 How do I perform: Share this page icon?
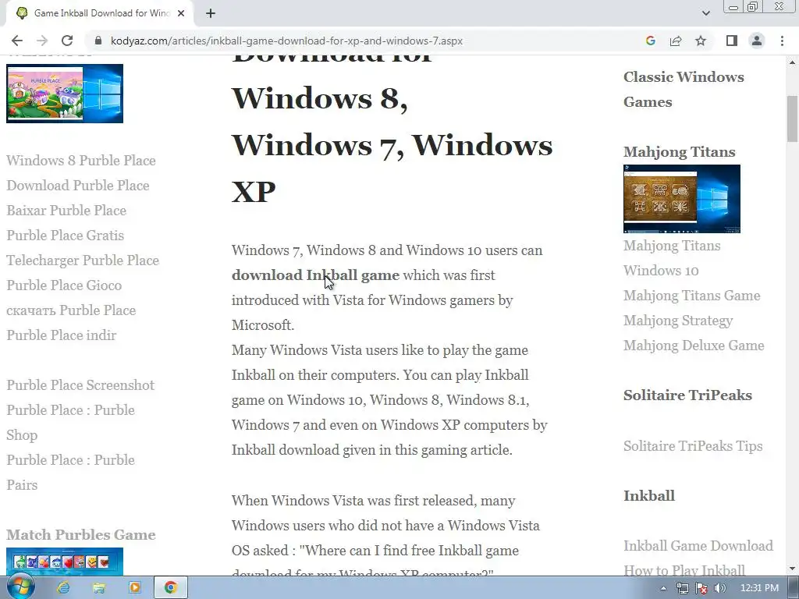pyautogui.click(x=676, y=41)
